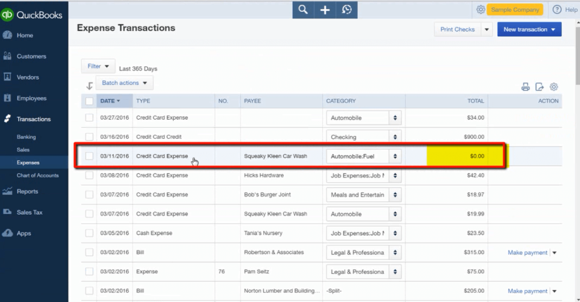The width and height of the screenshot is (580, 302).
Task: Click the TOTAL column header
Action: pyautogui.click(x=475, y=101)
